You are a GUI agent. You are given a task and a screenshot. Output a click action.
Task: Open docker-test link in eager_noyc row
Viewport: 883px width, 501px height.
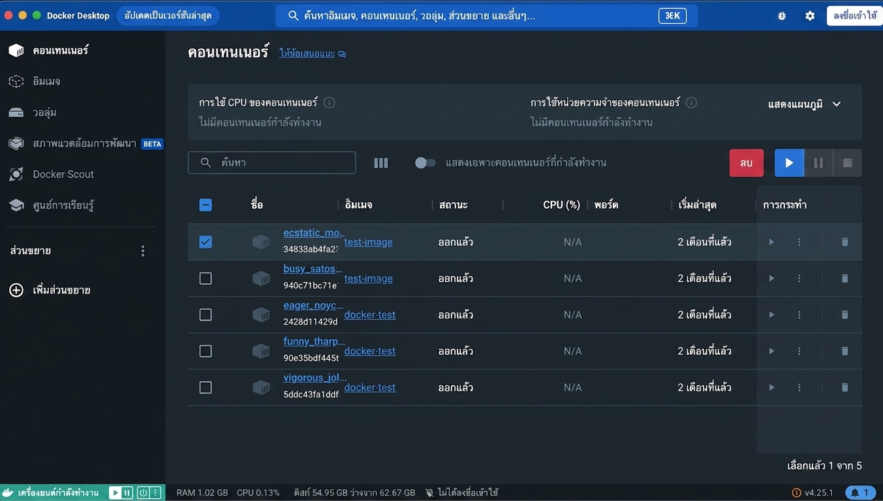coord(370,315)
